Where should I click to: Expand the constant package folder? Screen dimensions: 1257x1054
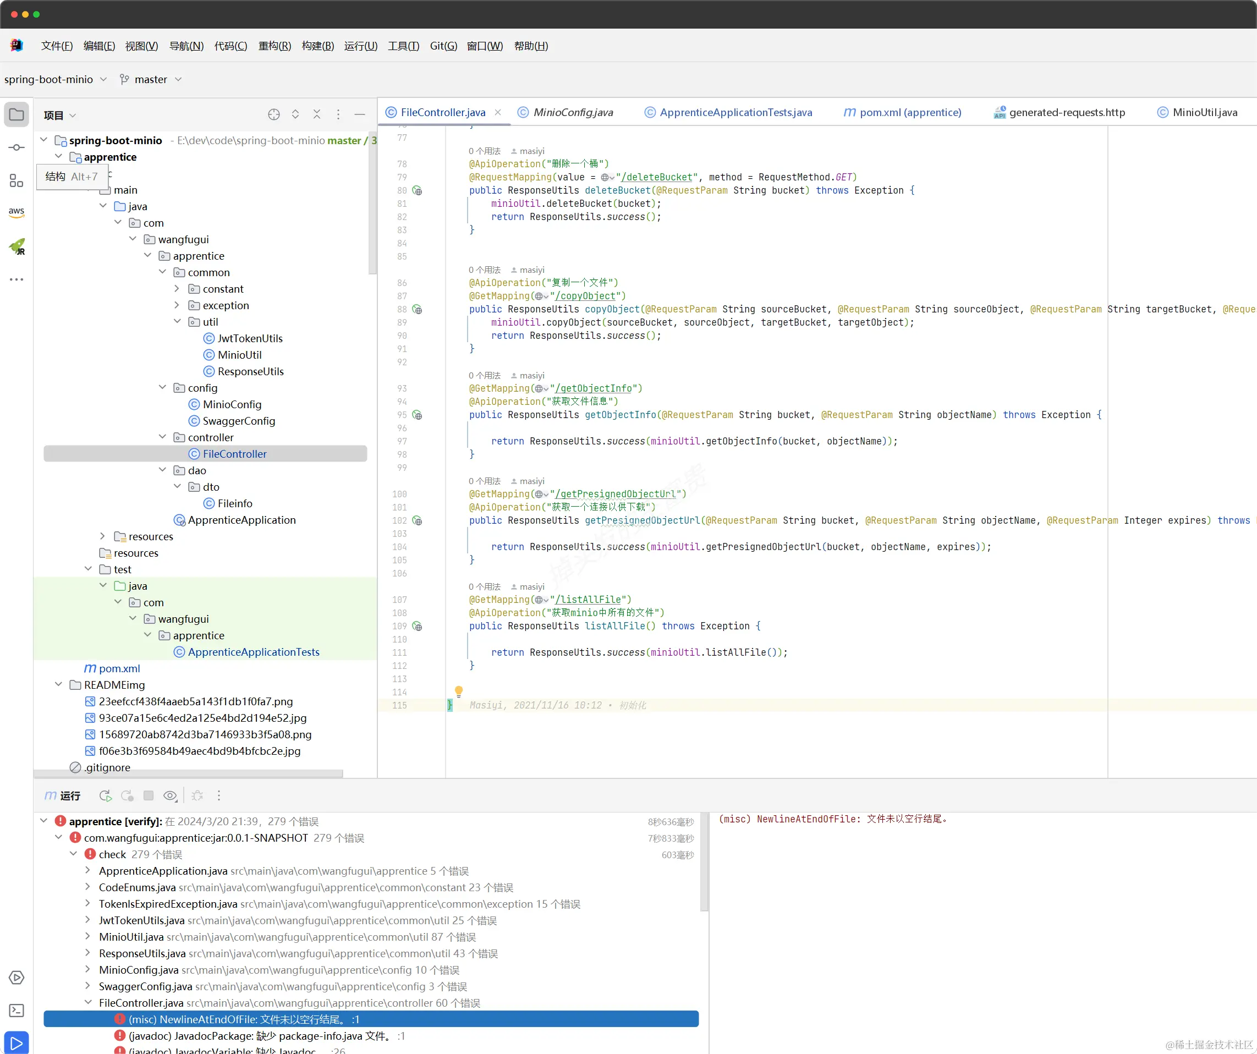[177, 288]
